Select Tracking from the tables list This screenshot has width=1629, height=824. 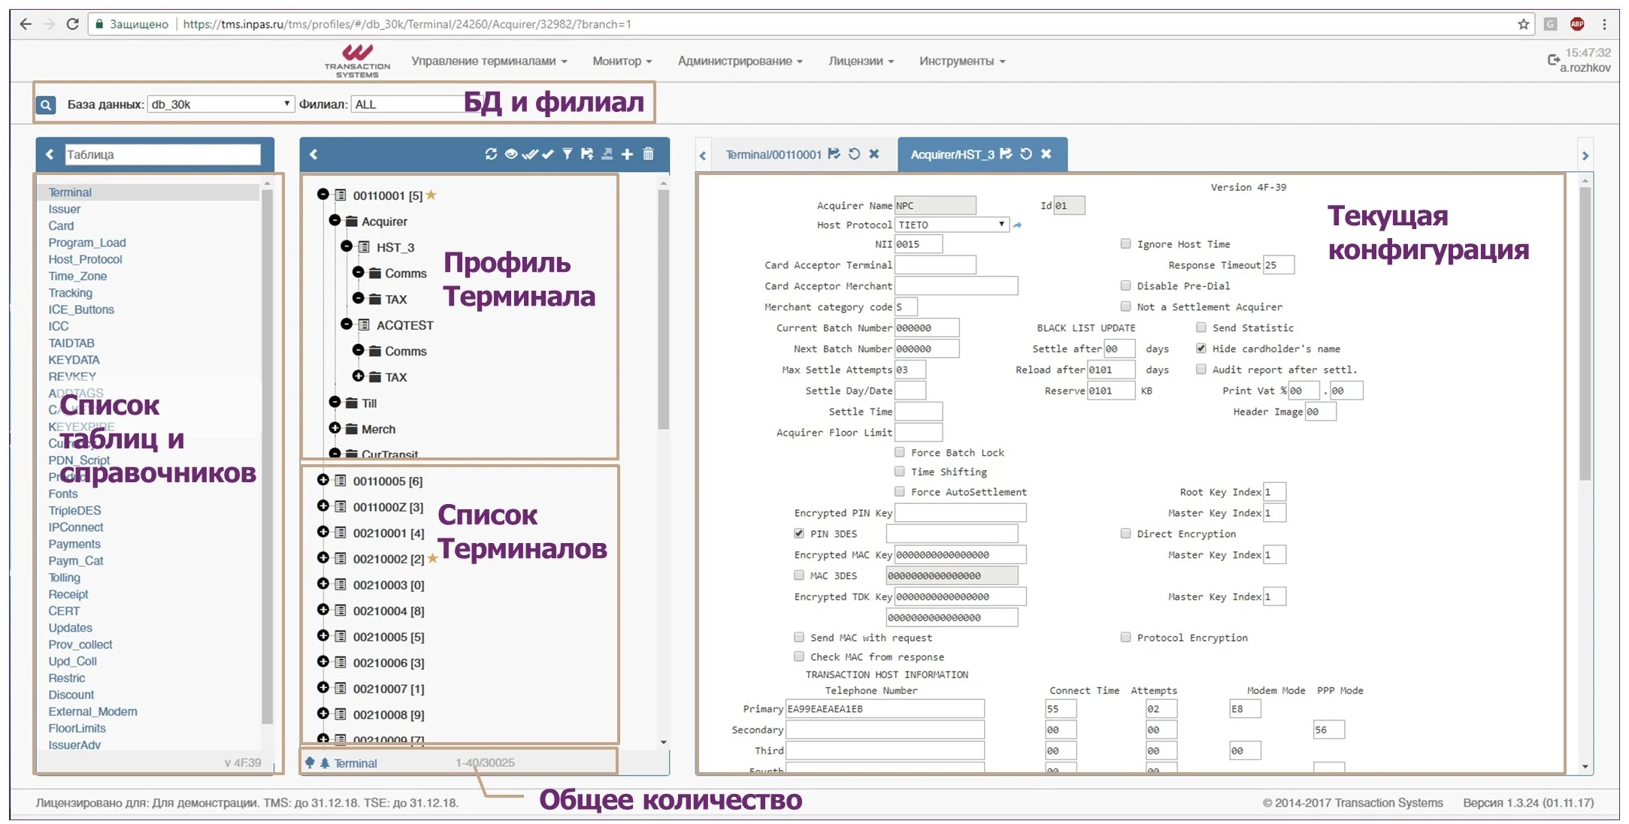[70, 292]
